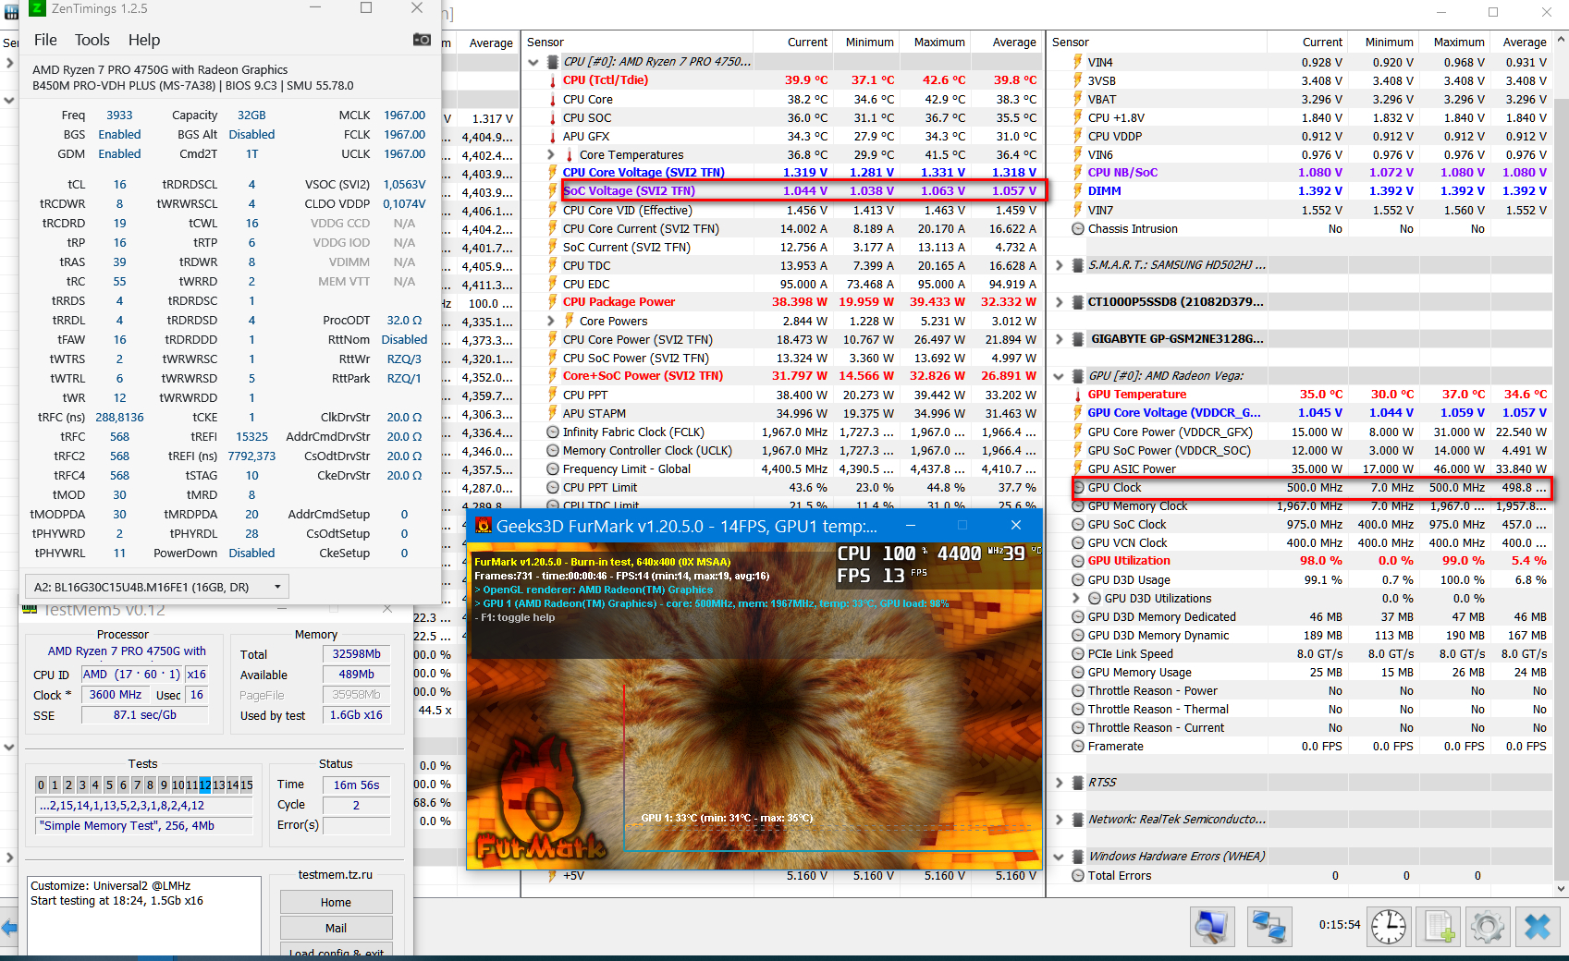Select the GPU Clock sensor row
This screenshot has height=961, width=1569.
tap(1311, 487)
